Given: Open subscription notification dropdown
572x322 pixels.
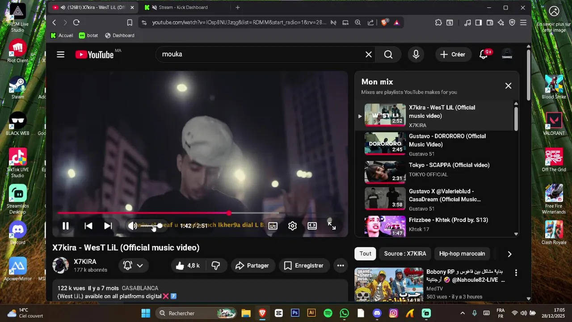Looking at the screenshot, I should 133,266.
